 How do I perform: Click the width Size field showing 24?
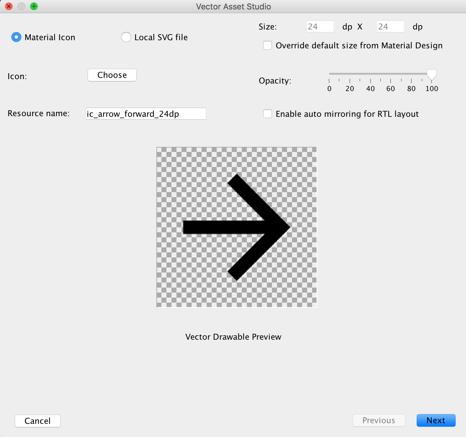click(x=320, y=26)
